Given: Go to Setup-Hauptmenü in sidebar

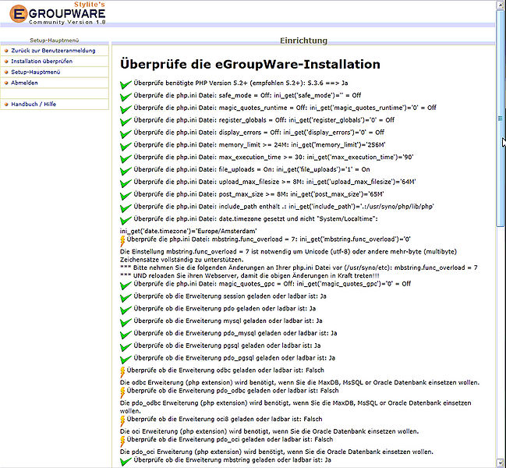Looking at the screenshot, I should pos(36,72).
